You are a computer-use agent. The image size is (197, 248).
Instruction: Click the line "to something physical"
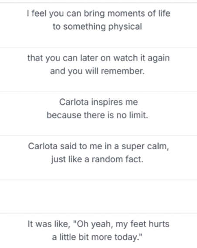coord(97,26)
